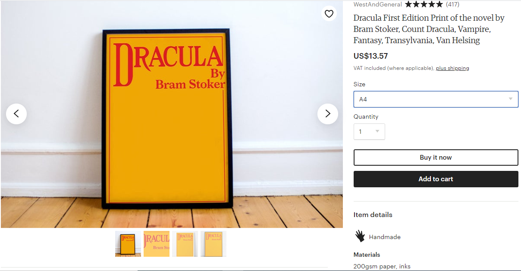Select fourth thumbnail of the print

pyautogui.click(x=213, y=244)
